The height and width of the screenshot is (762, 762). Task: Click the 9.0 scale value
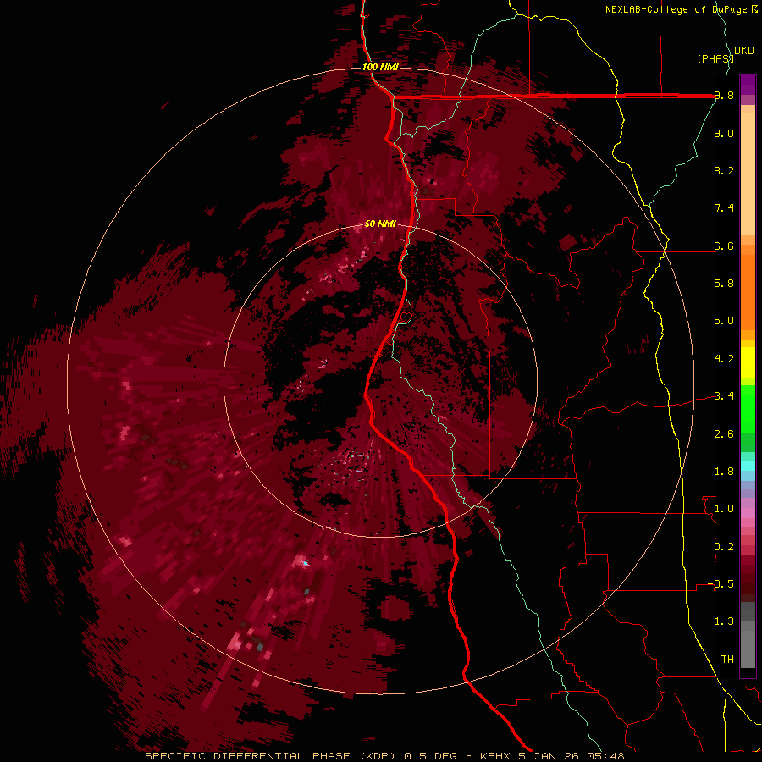(724, 133)
